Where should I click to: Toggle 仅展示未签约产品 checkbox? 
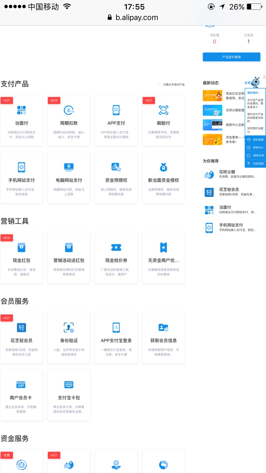[x=160, y=85]
